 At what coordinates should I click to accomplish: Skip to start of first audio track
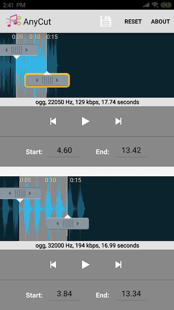[x=53, y=121]
